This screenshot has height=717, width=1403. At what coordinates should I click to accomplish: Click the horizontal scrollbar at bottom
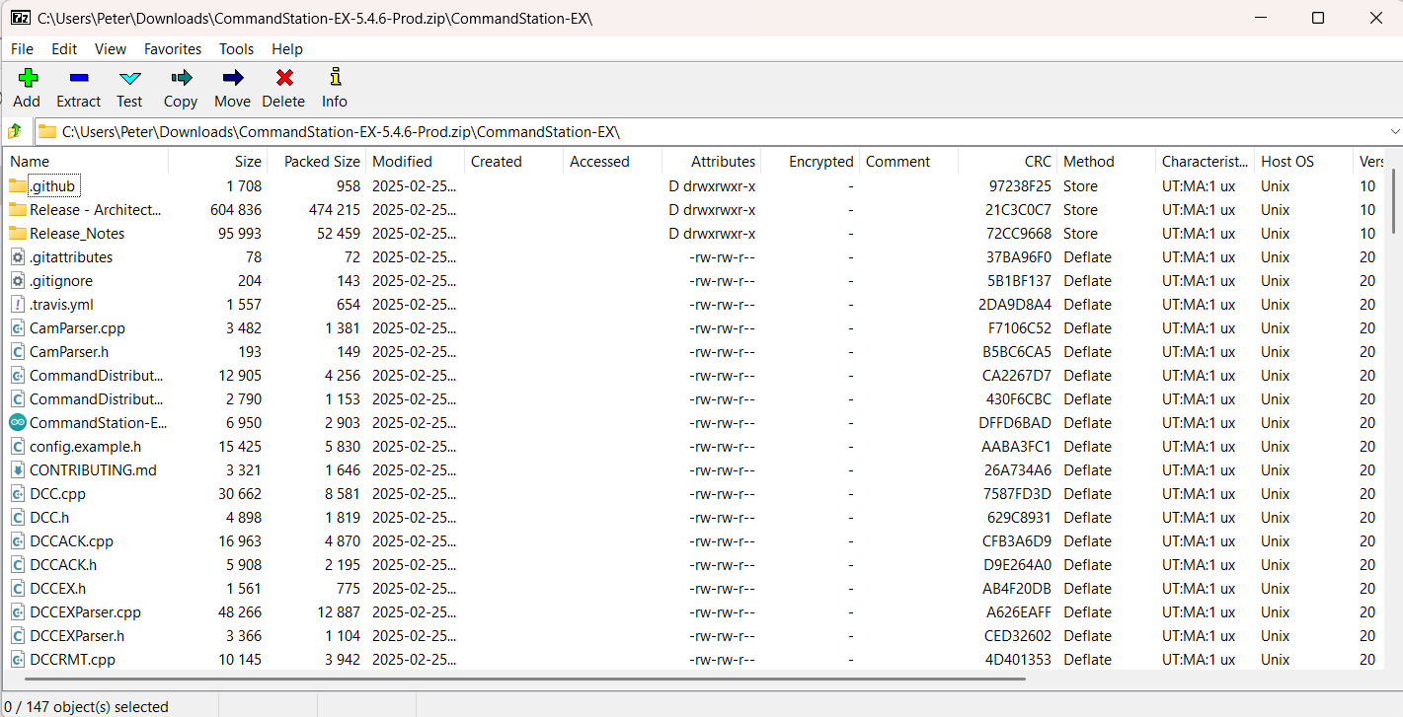[x=523, y=679]
